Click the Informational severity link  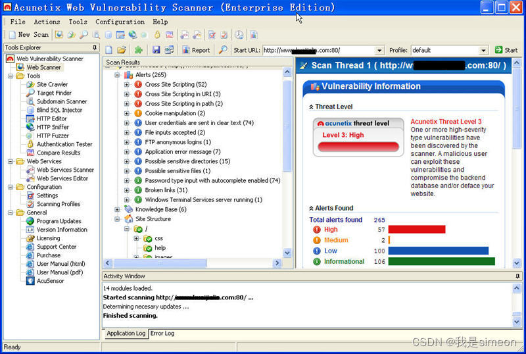pos(344,261)
